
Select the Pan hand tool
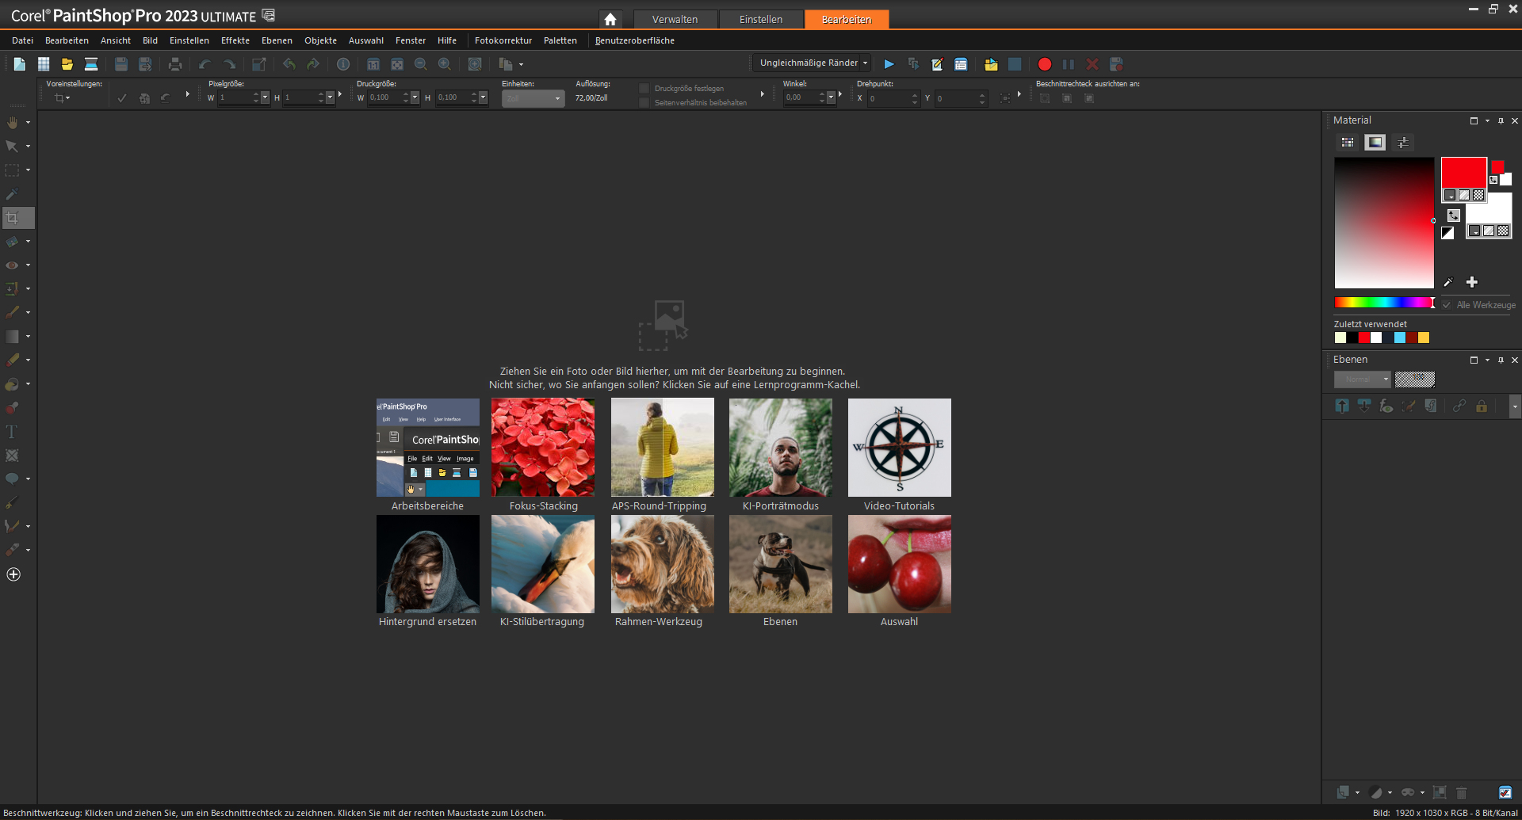13,123
